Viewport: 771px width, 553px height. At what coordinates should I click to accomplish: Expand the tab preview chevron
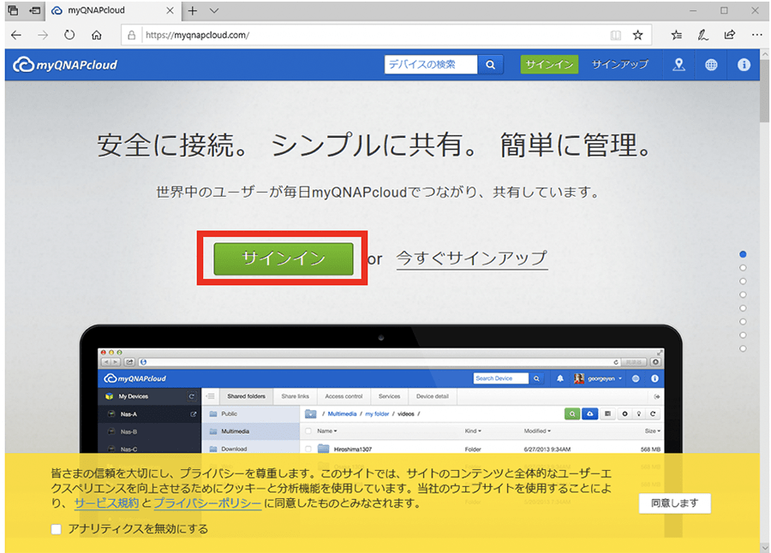pos(214,11)
